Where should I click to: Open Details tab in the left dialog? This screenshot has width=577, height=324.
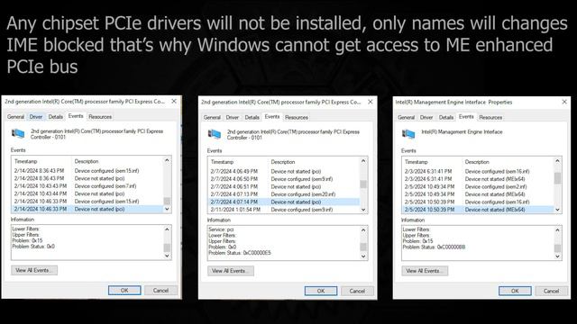(56, 117)
